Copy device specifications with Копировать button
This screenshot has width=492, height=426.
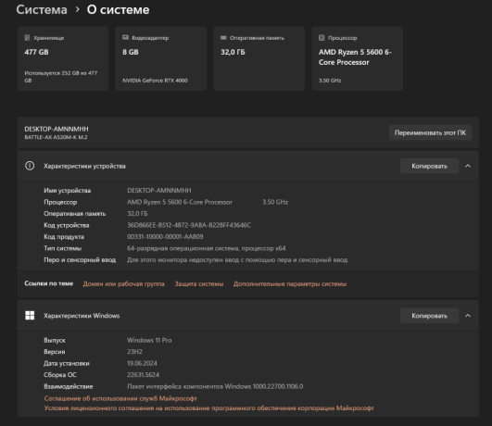click(x=429, y=166)
